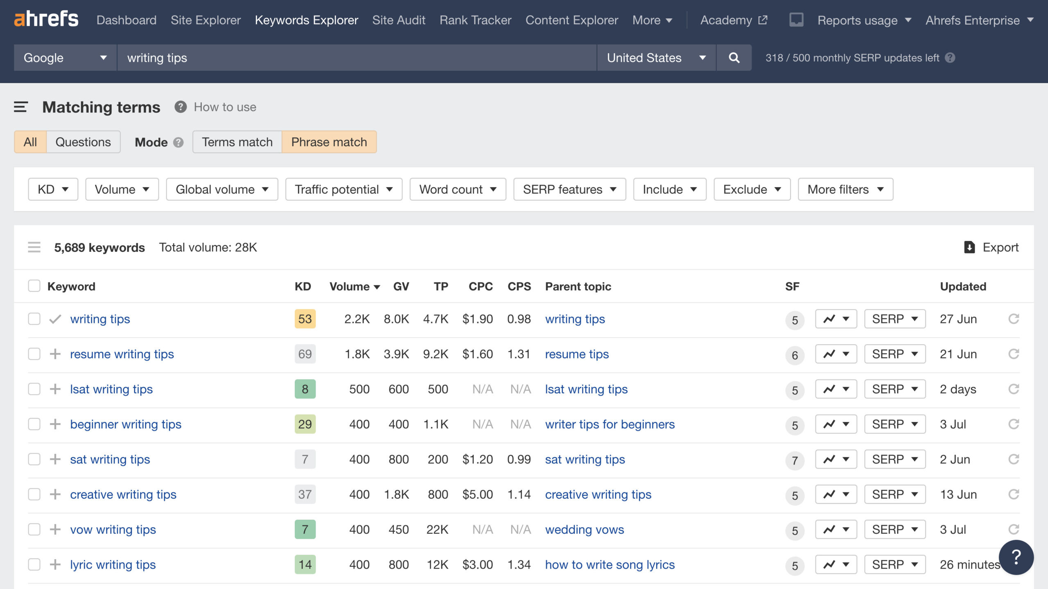Refresh SERP data for resume writing tips
The height and width of the screenshot is (589, 1048).
(1014, 354)
